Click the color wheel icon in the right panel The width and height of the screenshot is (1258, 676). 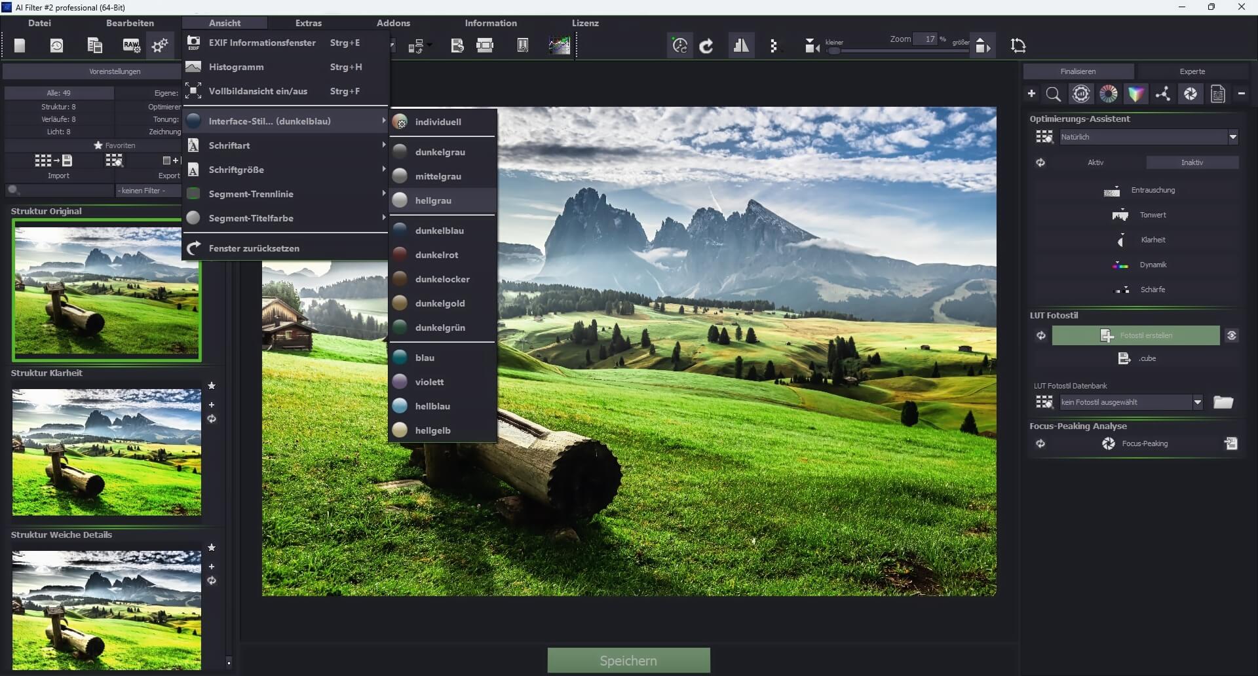point(1109,94)
